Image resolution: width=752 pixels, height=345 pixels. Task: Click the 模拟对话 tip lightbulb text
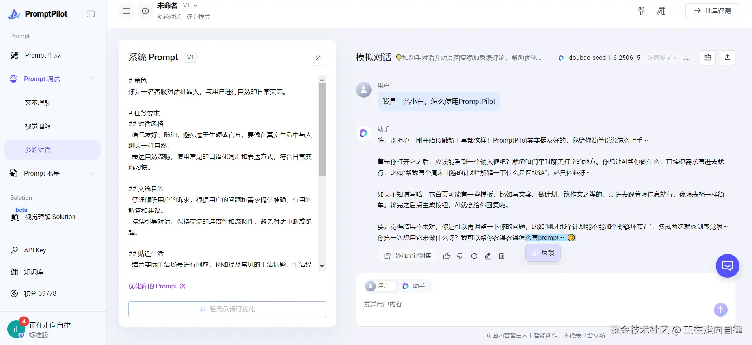469,58
